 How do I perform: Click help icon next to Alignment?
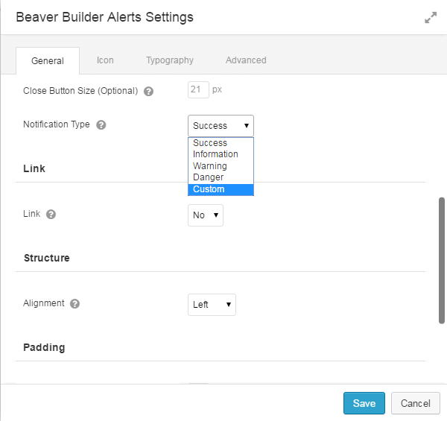(x=75, y=304)
